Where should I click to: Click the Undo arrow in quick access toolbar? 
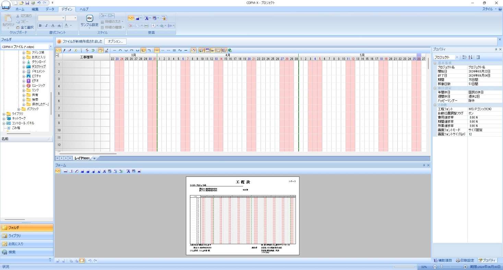39,3
